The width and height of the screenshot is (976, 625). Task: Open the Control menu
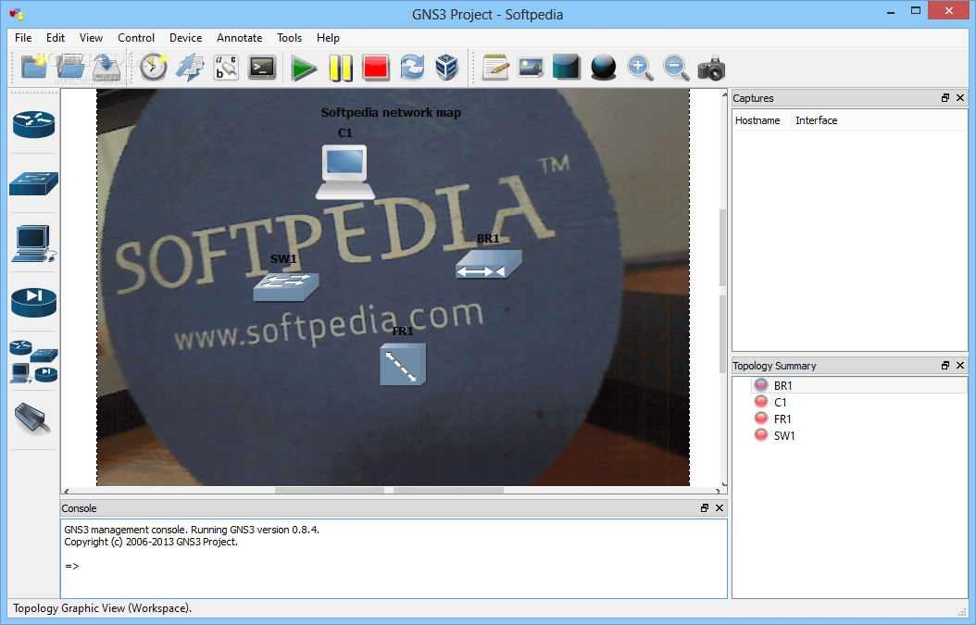136,38
